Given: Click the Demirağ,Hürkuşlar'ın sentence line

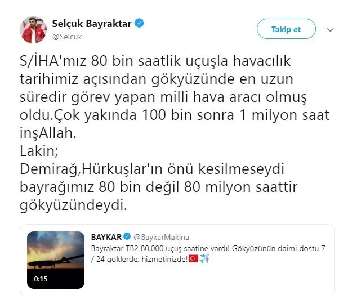Looking at the screenshot, I should point(152,169).
